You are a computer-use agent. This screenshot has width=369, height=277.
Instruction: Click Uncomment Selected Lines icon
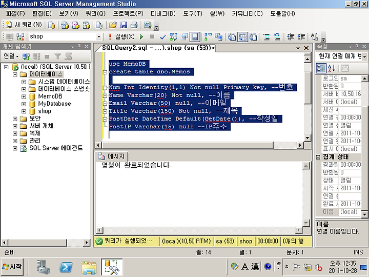click(277, 37)
